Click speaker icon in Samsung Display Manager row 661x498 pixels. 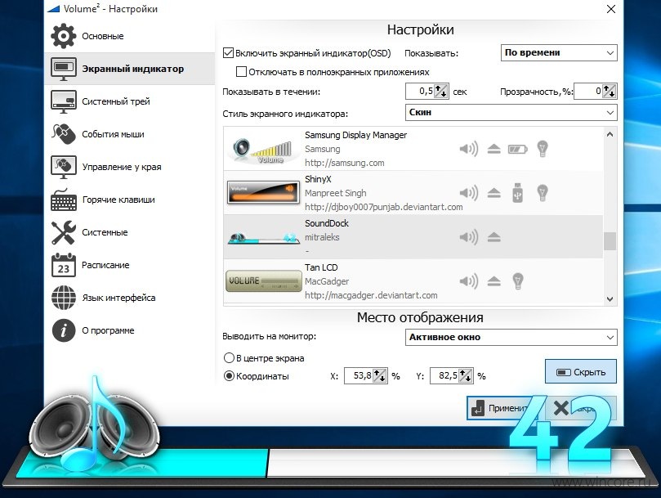[x=469, y=149]
